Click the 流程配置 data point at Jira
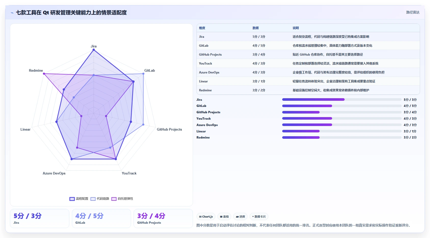430x238 pixels. (94, 50)
